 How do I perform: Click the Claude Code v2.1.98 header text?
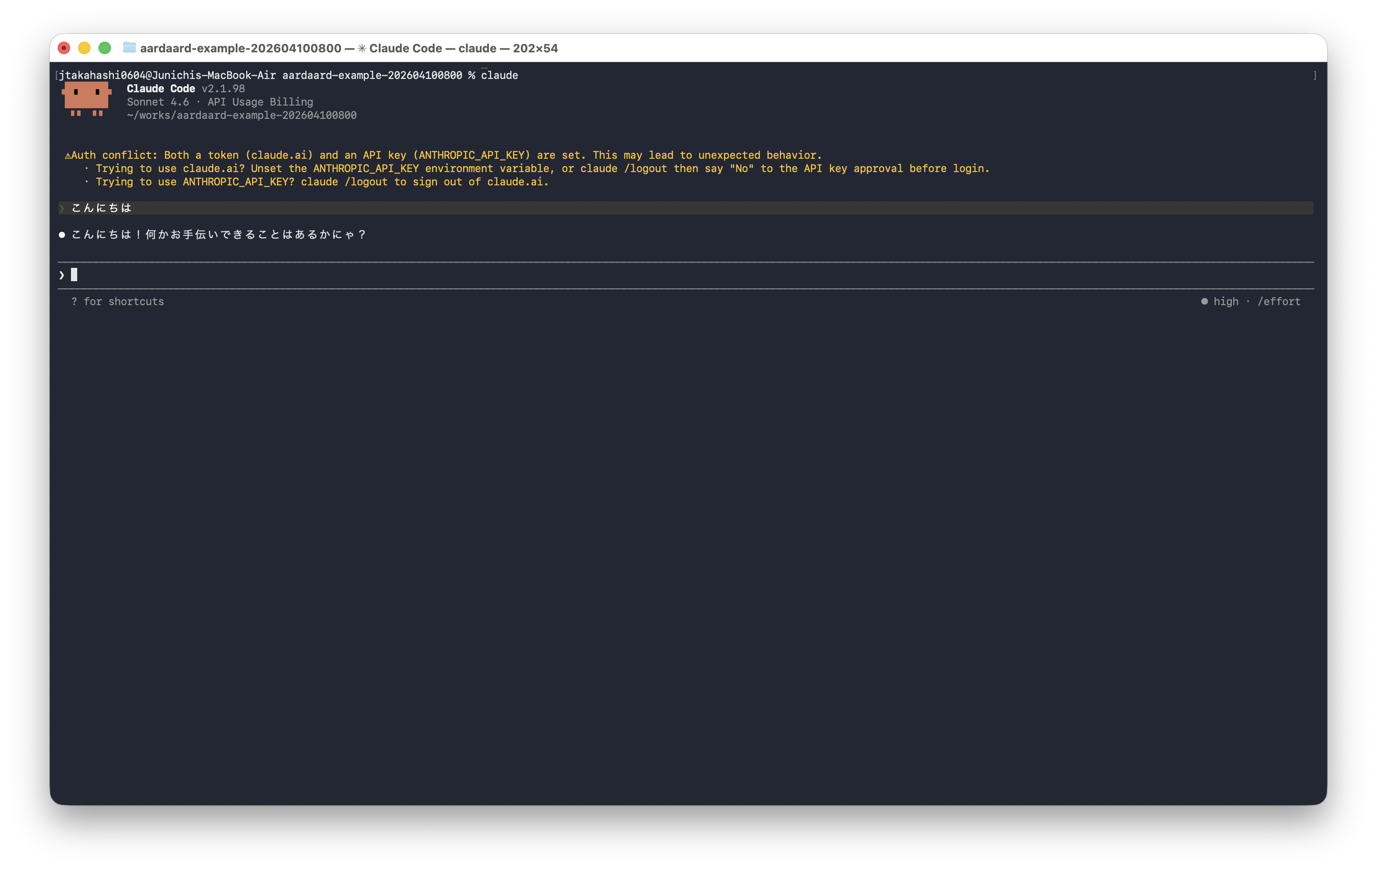pos(186,89)
